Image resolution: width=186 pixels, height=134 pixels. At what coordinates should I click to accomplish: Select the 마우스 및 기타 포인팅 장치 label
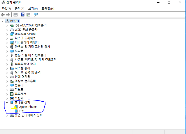32,47
